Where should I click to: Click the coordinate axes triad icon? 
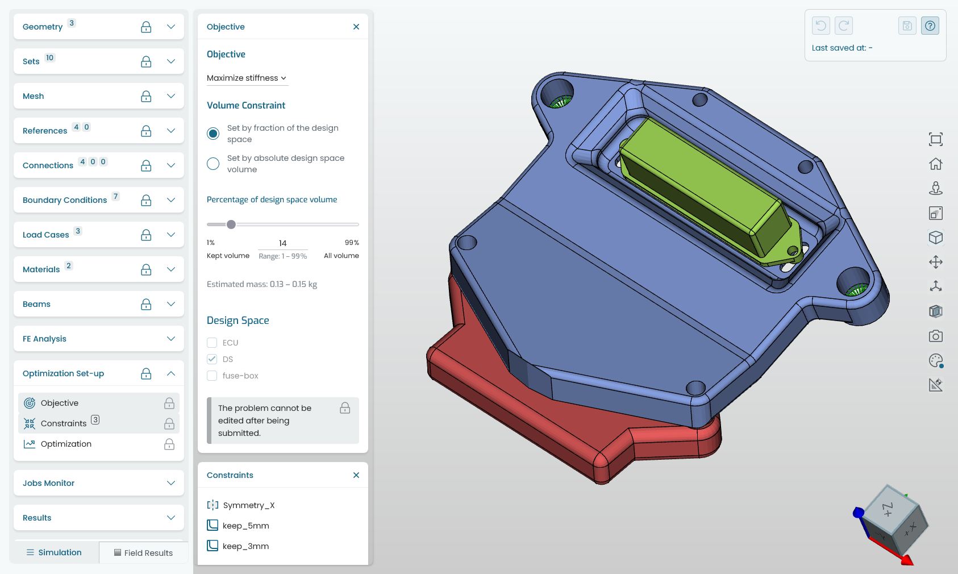point(936,286)
